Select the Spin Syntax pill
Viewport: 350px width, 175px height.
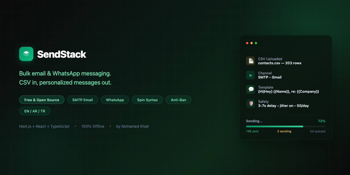(x=147, y=100)
